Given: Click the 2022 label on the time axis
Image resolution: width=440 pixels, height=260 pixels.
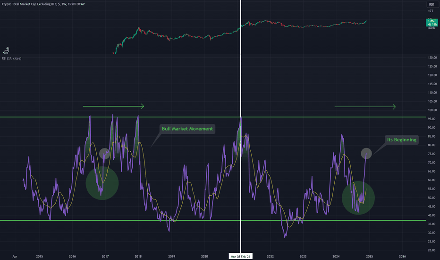Looking at the screenshot, I should (270, 256).
